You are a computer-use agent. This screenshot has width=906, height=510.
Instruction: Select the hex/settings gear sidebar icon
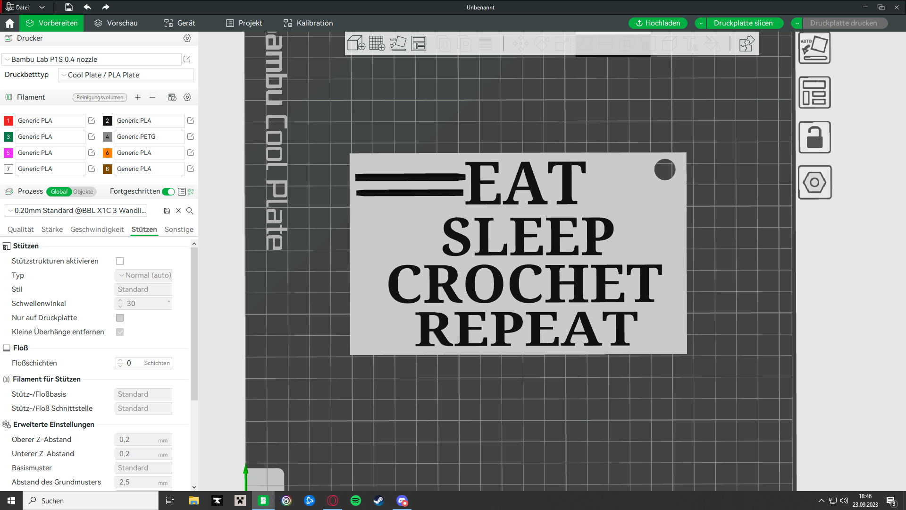[x=814, y=182]
